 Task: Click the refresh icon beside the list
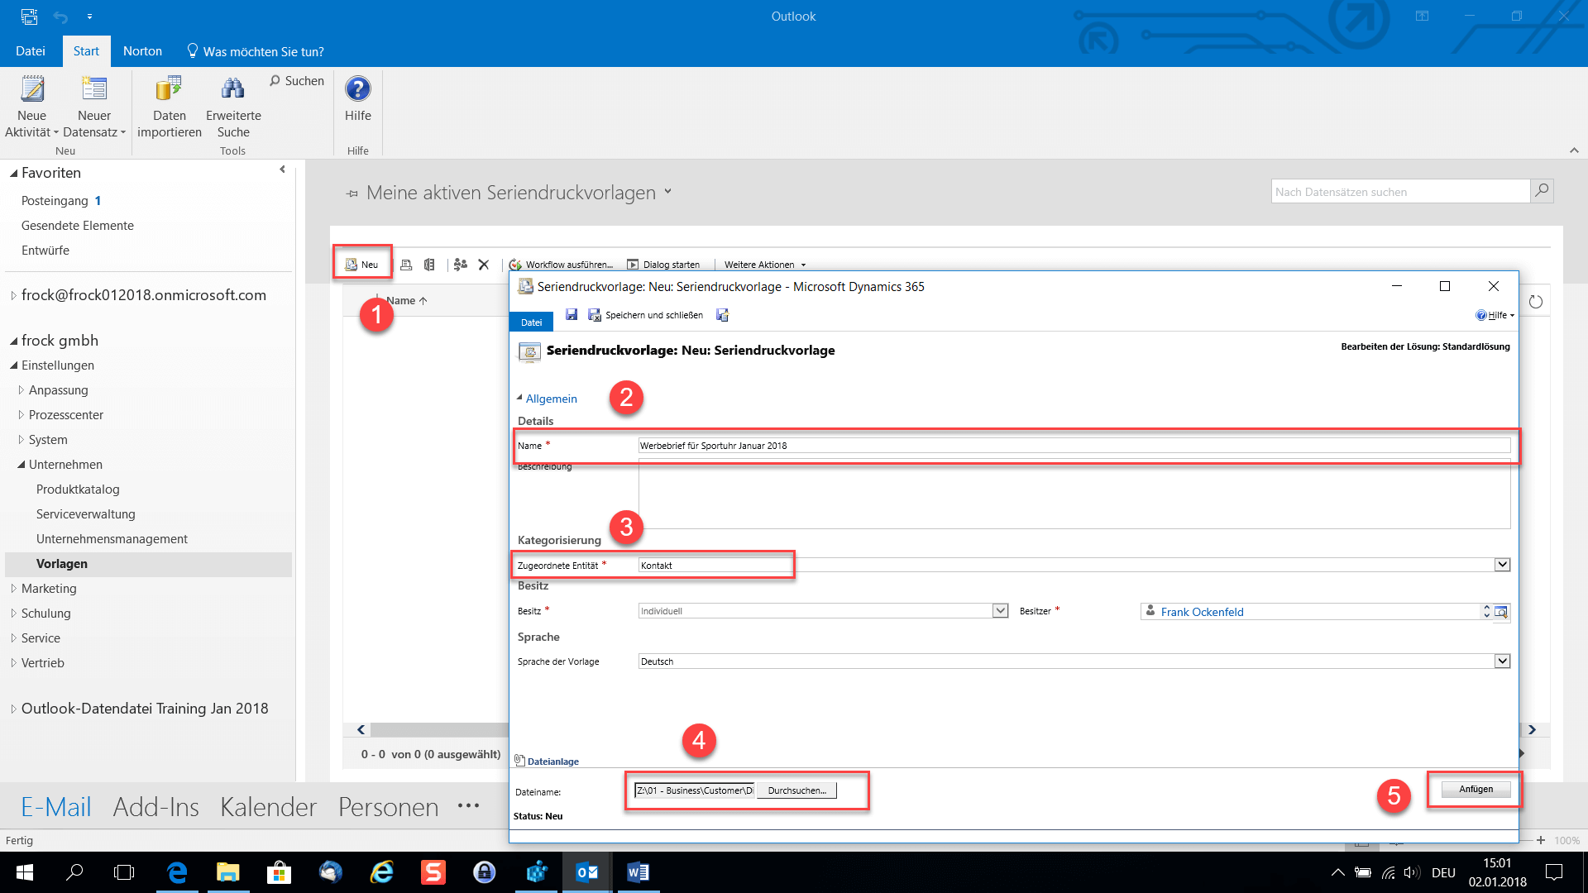coord(1536,302)
